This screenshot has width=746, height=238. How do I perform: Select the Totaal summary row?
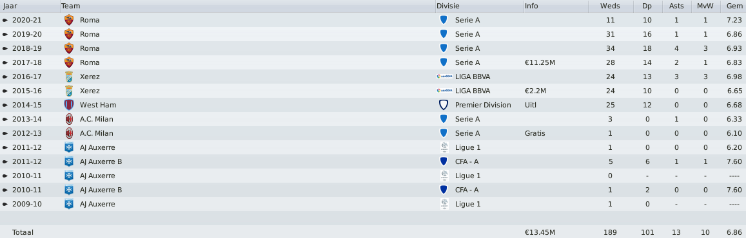373,232
